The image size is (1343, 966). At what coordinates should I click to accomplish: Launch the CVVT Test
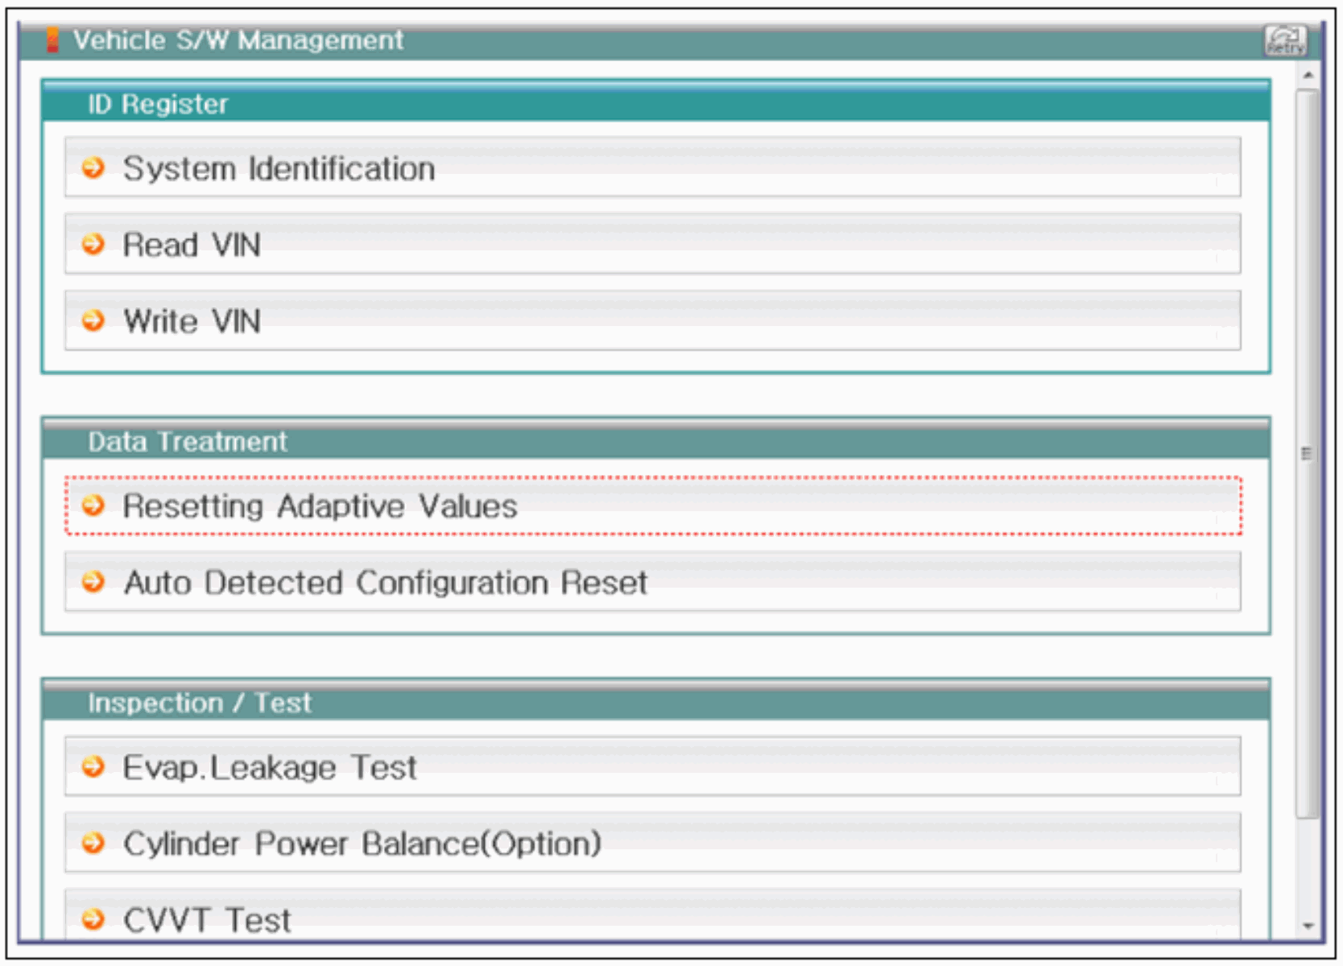pyautogui.click(x=207, y=920)
